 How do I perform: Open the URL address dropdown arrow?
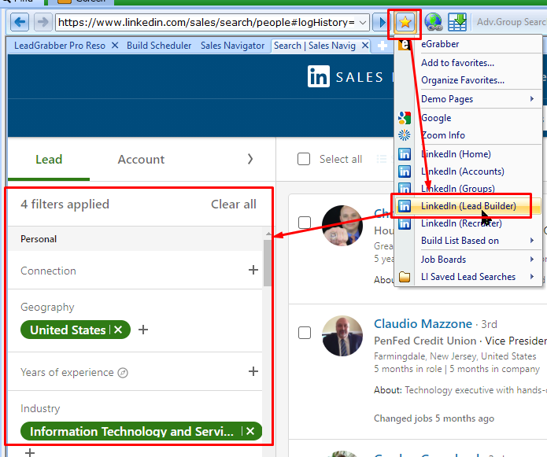[x=363, y=23]
